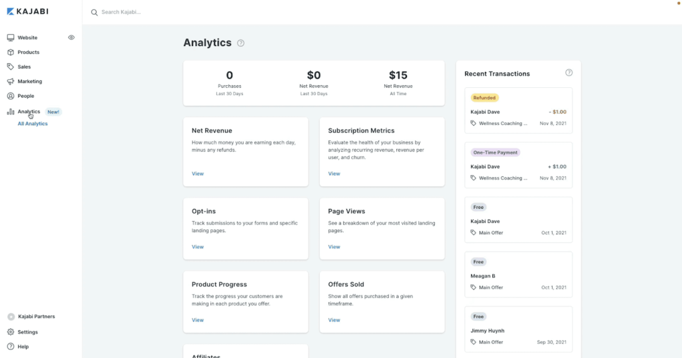The image size is (682, 358).
Task: Click the Help question mark icon in sidebar
Action: 11,347
